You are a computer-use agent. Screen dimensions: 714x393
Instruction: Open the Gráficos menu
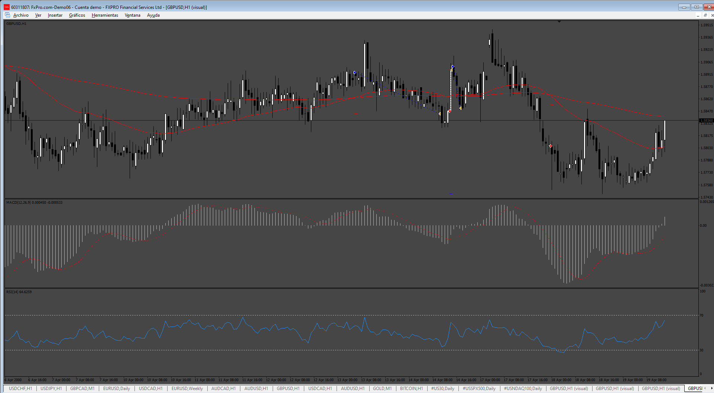[x=77, y=15]
